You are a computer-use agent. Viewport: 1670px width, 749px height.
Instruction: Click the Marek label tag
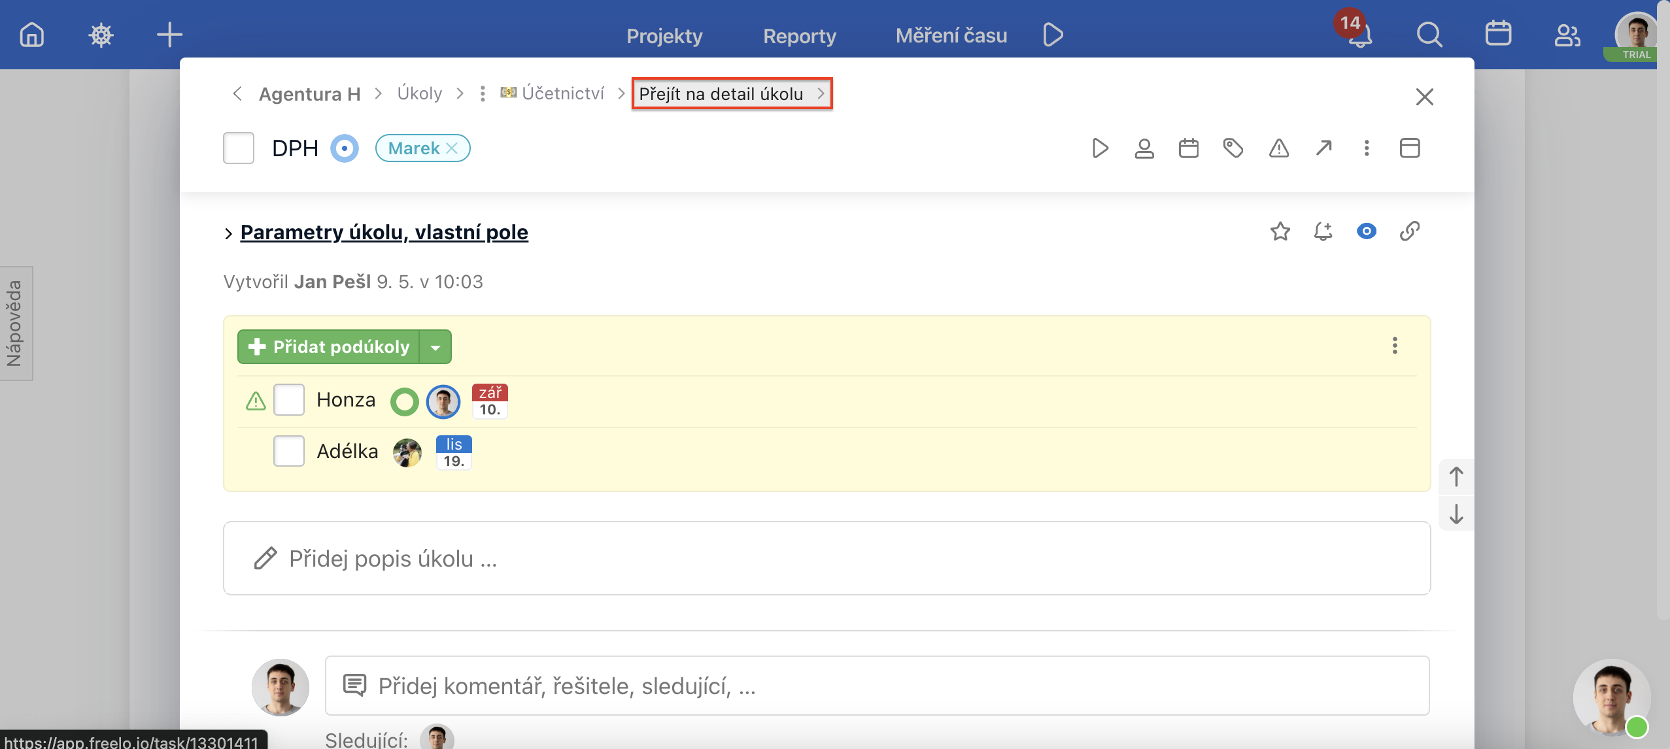point(413,148)
